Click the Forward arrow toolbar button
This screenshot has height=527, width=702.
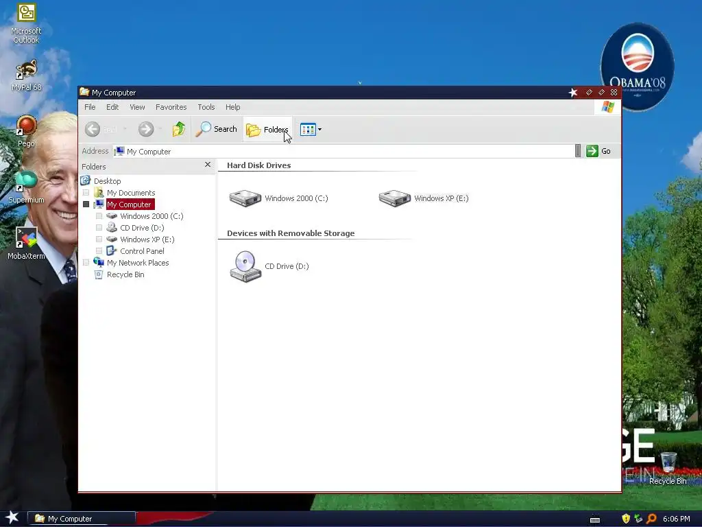coord(146,129)
